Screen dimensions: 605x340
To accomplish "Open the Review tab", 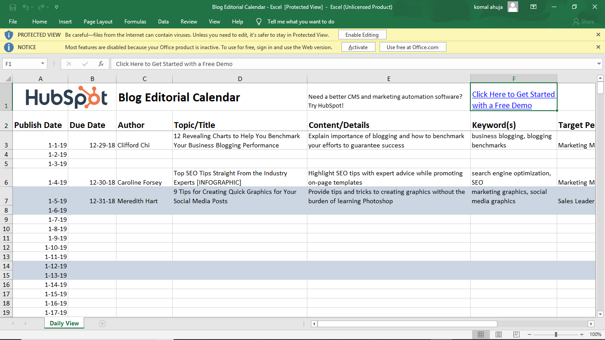I will (x=189, y=21).
